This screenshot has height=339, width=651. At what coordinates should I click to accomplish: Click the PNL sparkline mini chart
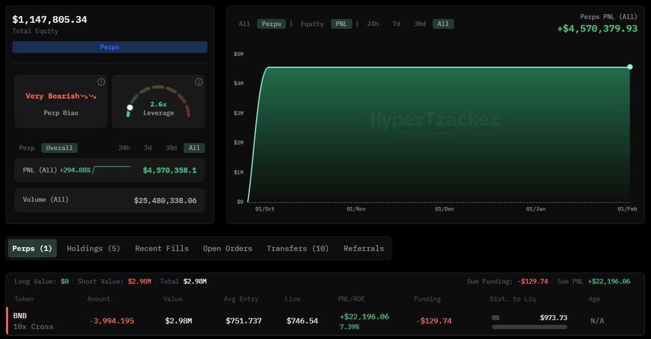coord(112,170)
